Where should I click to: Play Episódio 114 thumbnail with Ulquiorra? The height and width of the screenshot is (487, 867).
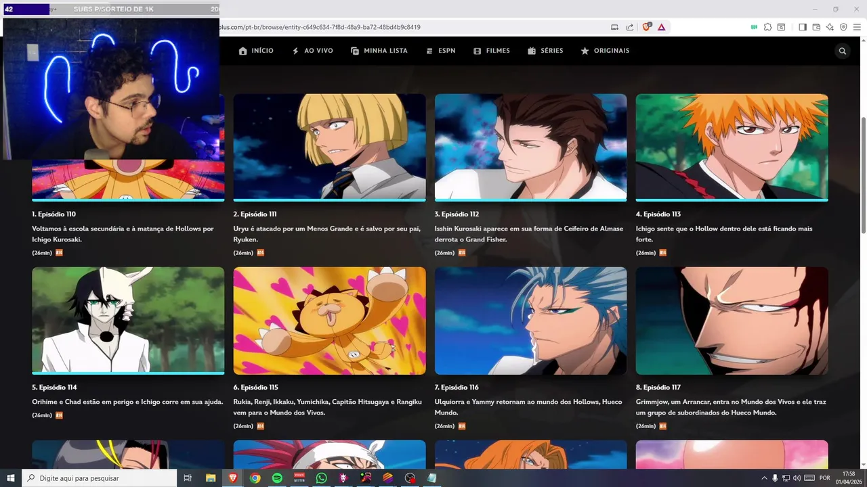128,320
